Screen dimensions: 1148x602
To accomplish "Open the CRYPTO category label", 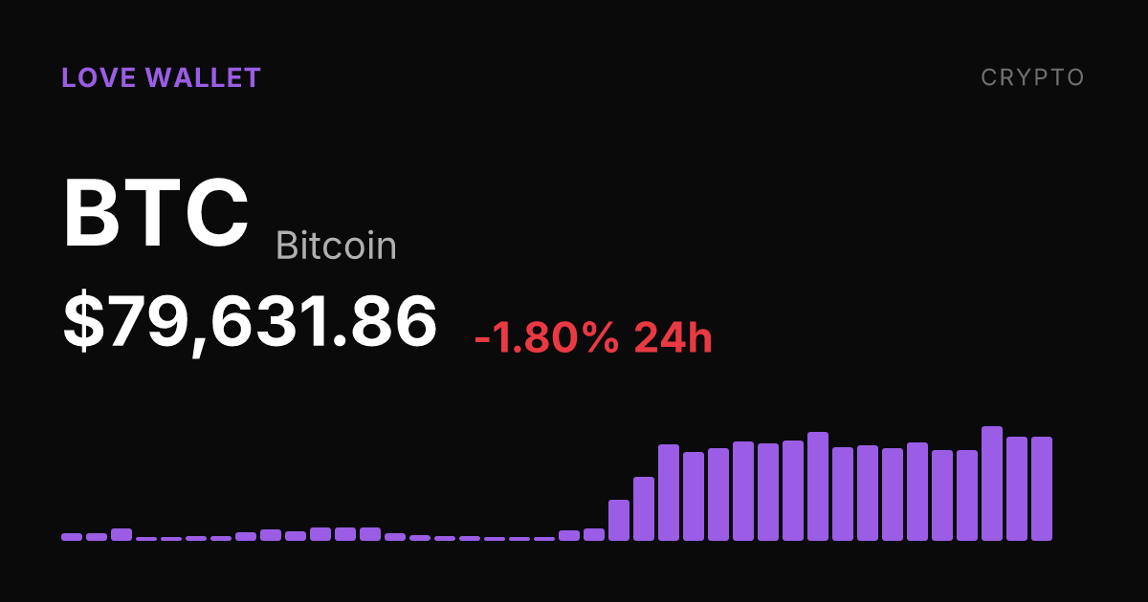I will coord(1033,78).
